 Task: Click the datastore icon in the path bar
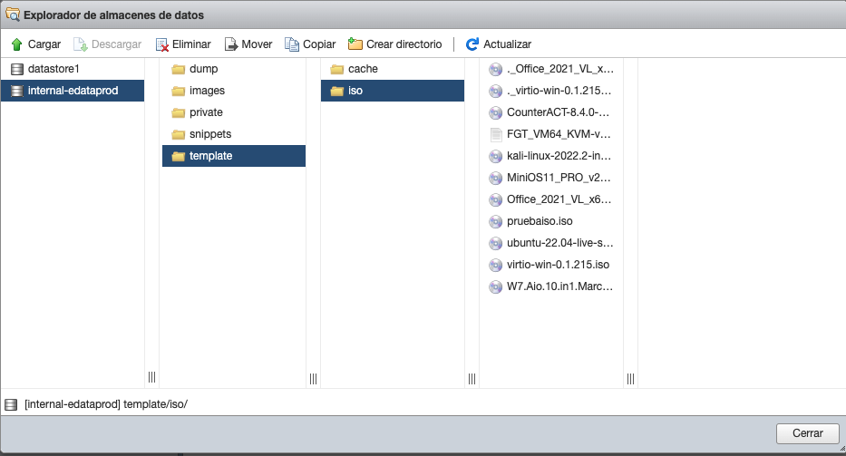[11, 404]
